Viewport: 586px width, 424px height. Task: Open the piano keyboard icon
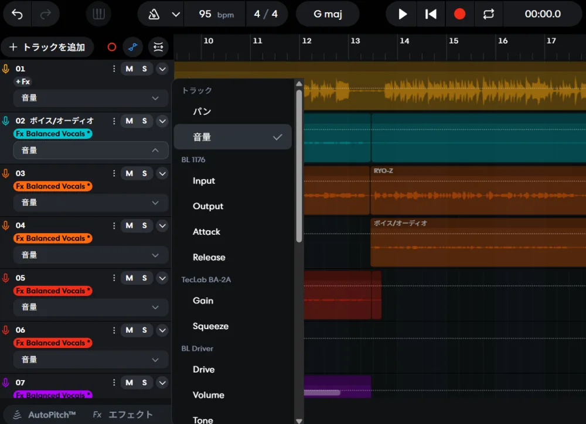pyautogui.click(x=98, y=14)
